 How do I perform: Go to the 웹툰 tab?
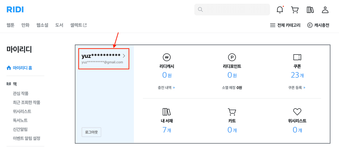click(10, 25)
